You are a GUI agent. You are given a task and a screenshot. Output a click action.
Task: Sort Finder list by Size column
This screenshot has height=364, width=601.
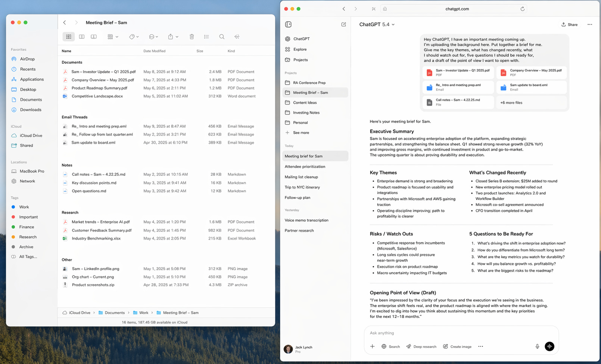coord(200,51)
